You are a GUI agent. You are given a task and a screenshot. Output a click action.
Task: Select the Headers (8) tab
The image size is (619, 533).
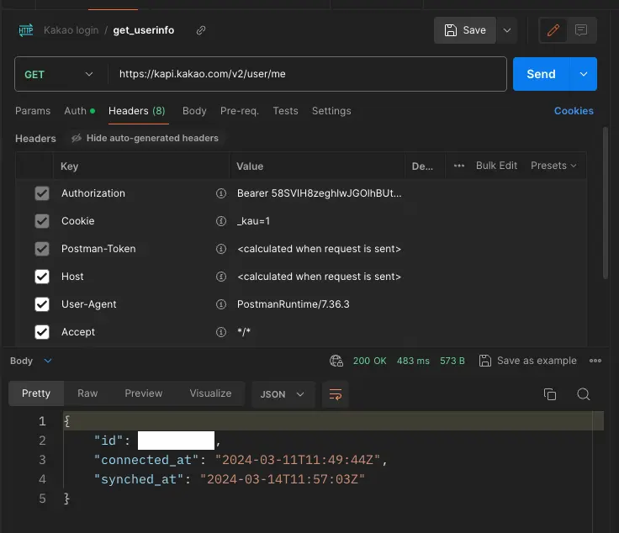pos(137,111)
